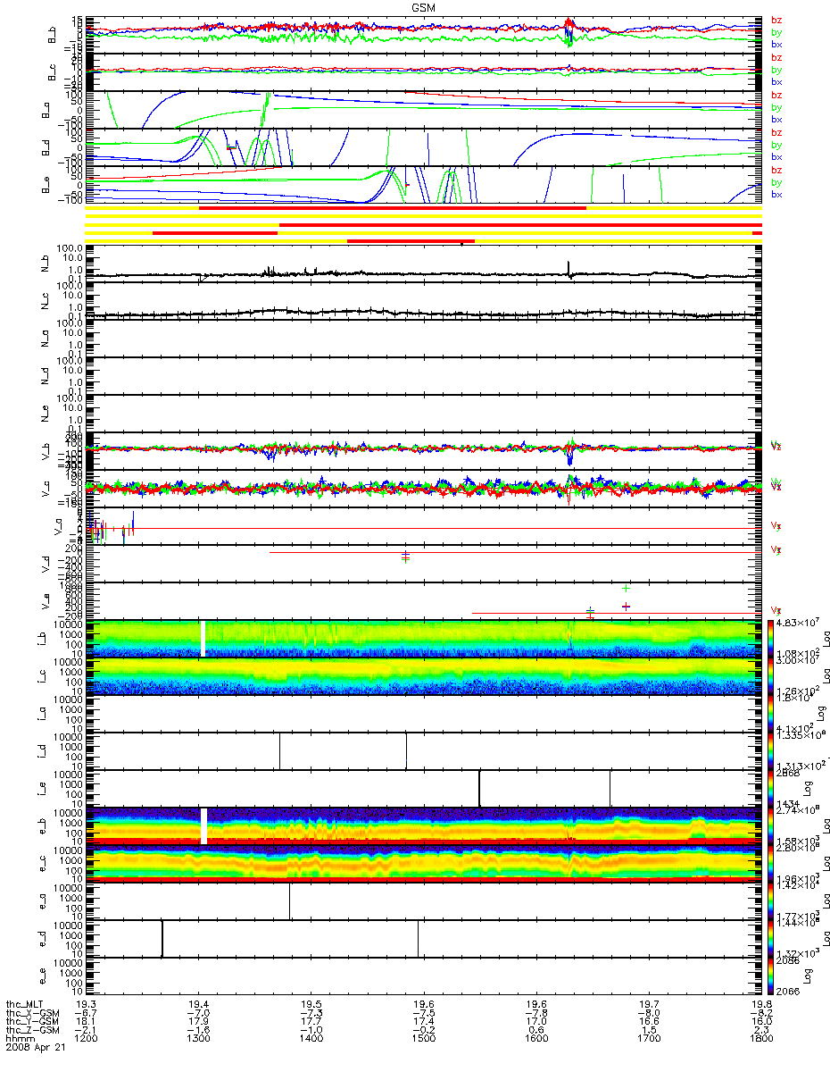Click the red segment in the topmost status bar
Image resolution: width=830 pixels, height=1072 pixels.
coord(393,207)
